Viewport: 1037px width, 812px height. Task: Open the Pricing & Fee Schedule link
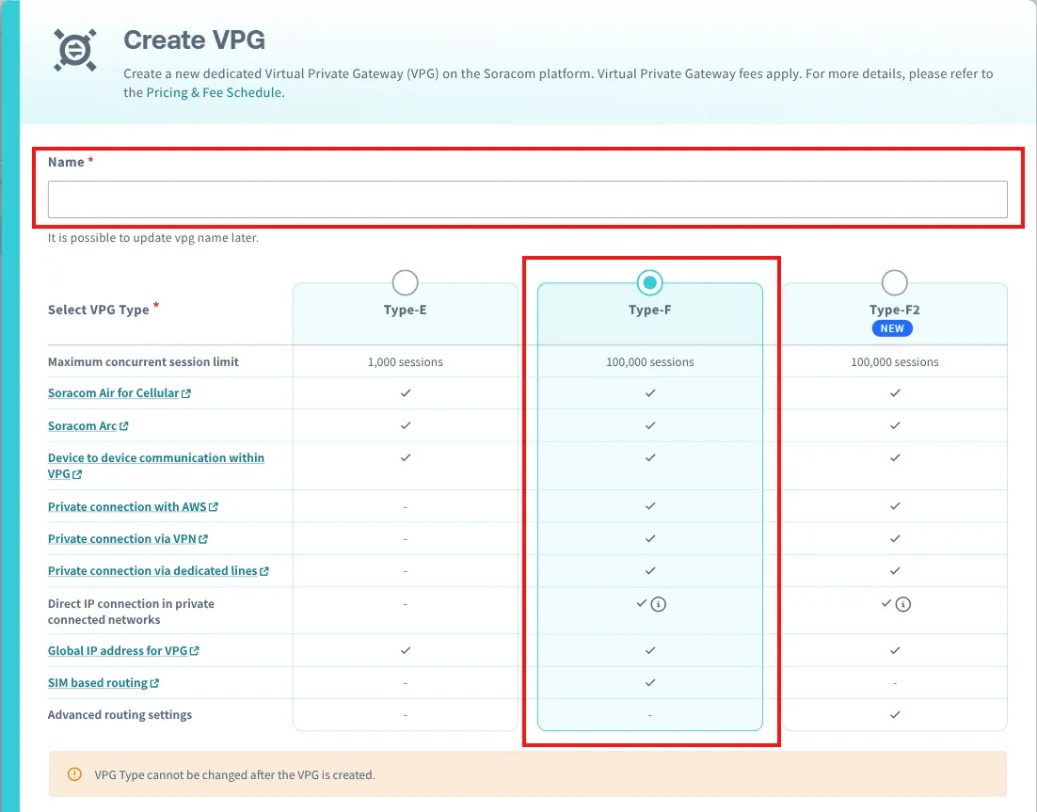coord(214,92)
